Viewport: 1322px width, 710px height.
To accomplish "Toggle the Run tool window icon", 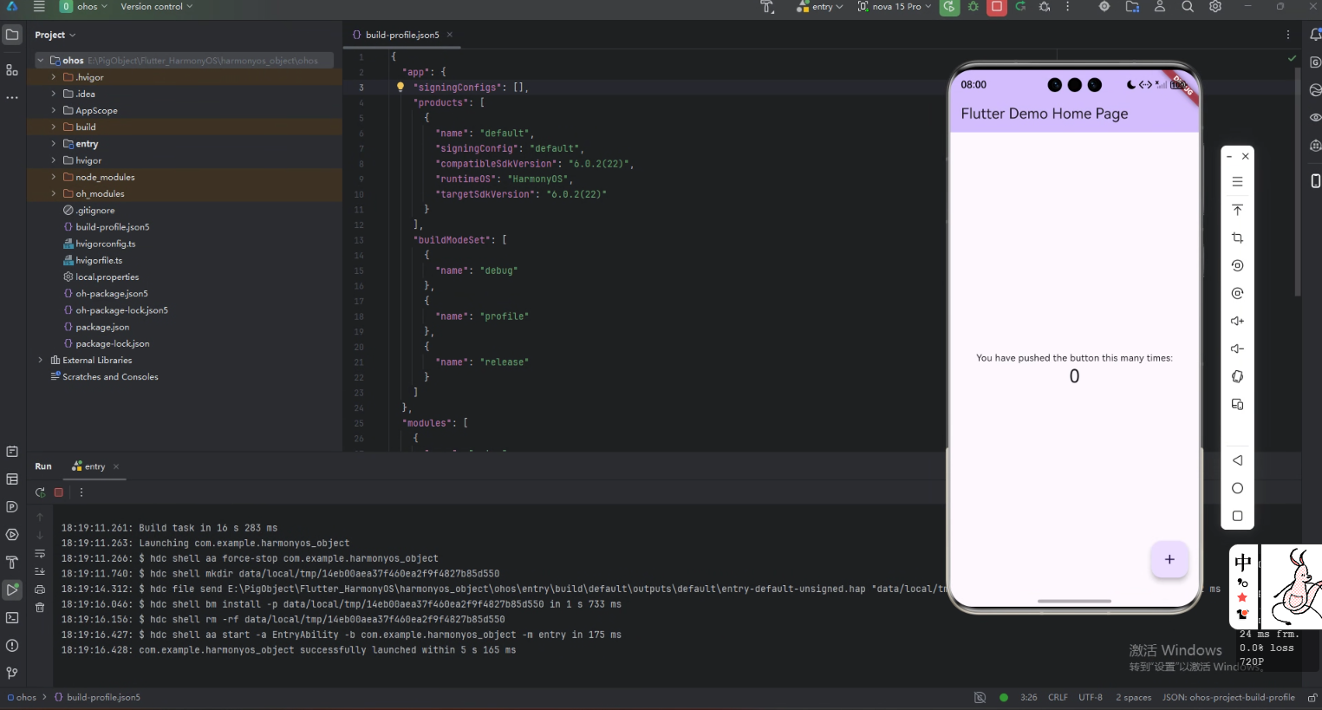I will [x=12, y=589].
